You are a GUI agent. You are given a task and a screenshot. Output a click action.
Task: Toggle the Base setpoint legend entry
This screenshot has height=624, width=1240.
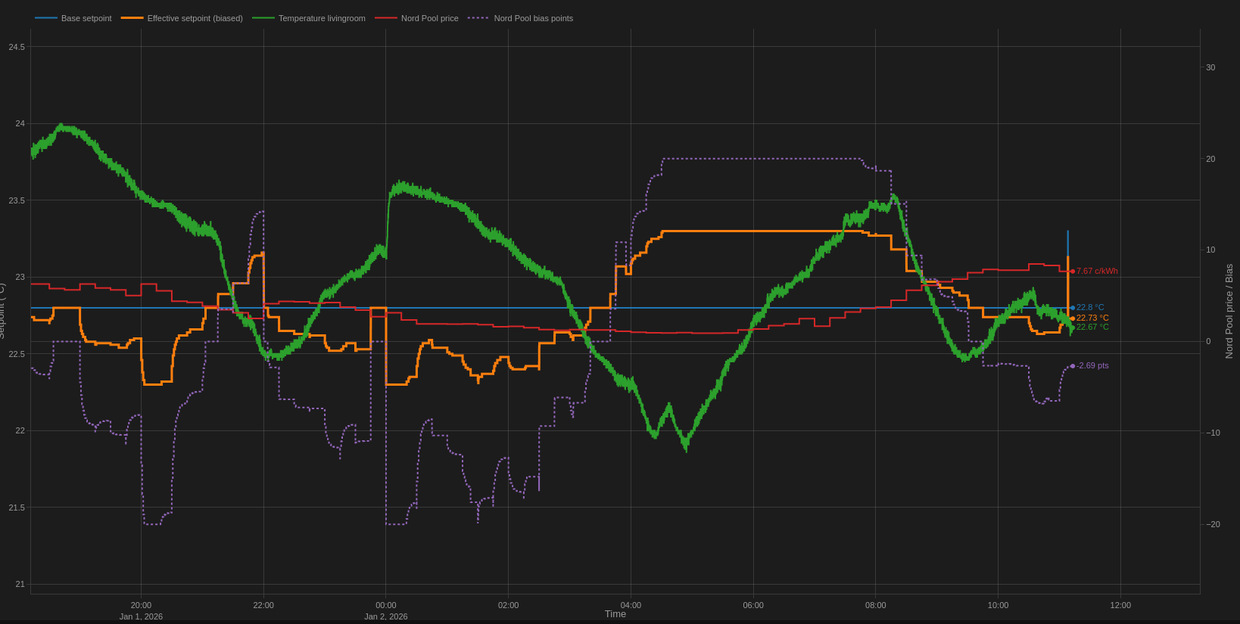(86, 18)
